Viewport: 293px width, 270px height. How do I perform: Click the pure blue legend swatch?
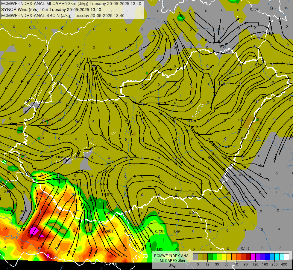[x=267, y=256]
